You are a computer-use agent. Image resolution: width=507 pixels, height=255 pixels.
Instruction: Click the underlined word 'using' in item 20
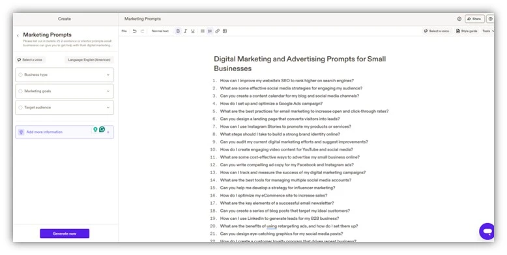272,226
